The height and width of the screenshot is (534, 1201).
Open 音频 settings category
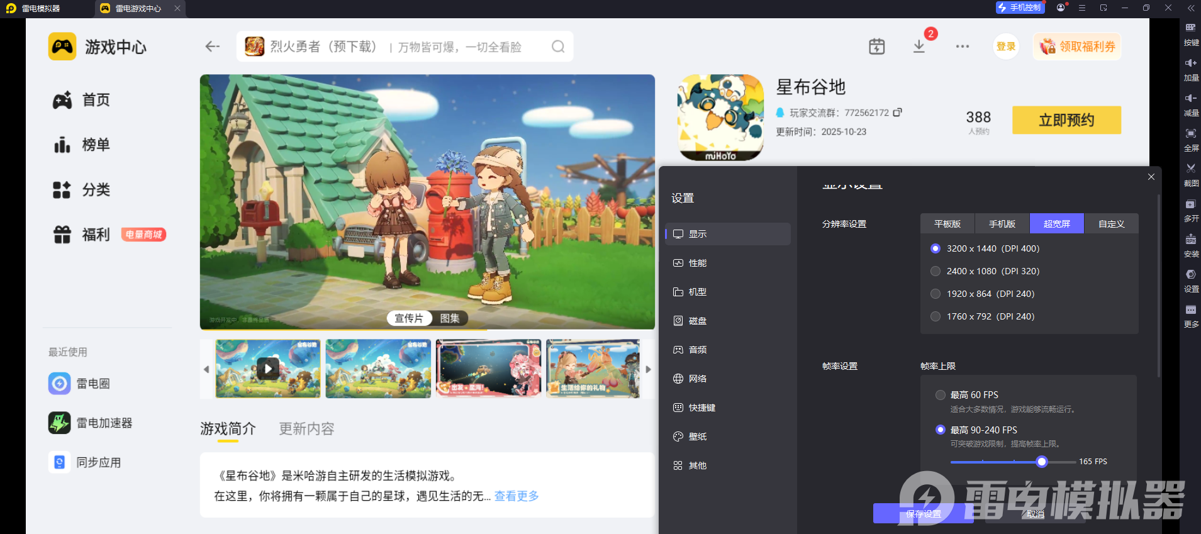click(x=728, y=350)
